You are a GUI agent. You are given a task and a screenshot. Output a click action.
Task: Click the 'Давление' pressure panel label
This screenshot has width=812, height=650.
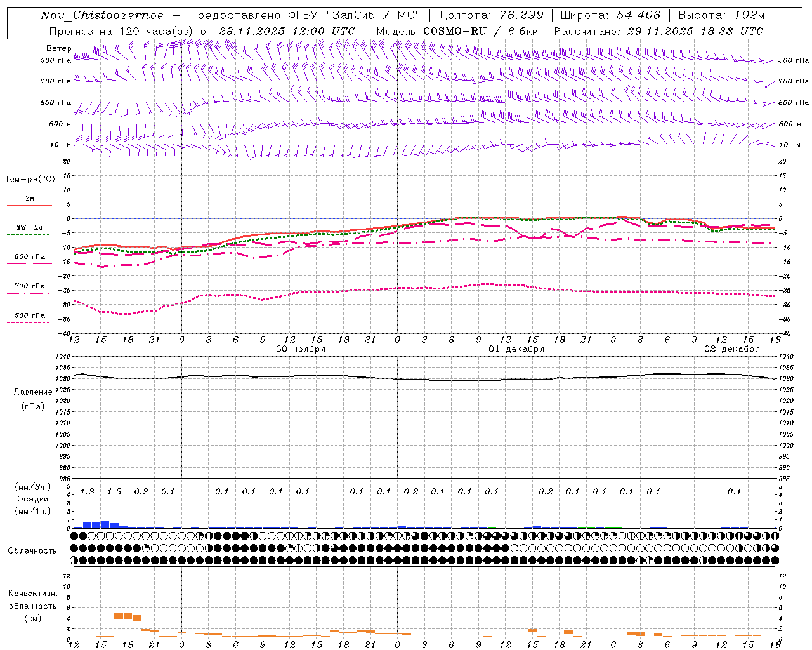[x=33, y=392]
